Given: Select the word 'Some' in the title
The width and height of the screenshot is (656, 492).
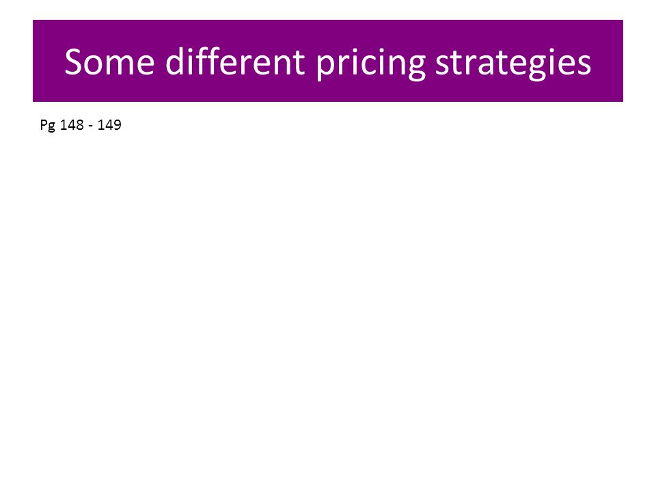Looking at the screenshot, I should 109,62.
